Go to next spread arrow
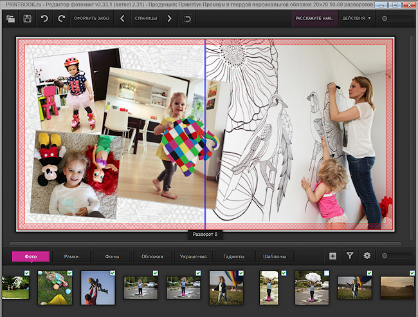Viewport: 418px width, 317px height. pyautogui.click(x=169, y=19)
